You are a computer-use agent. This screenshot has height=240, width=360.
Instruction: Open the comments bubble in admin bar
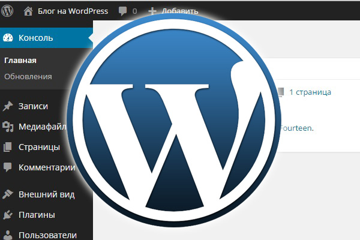[122, 11]
